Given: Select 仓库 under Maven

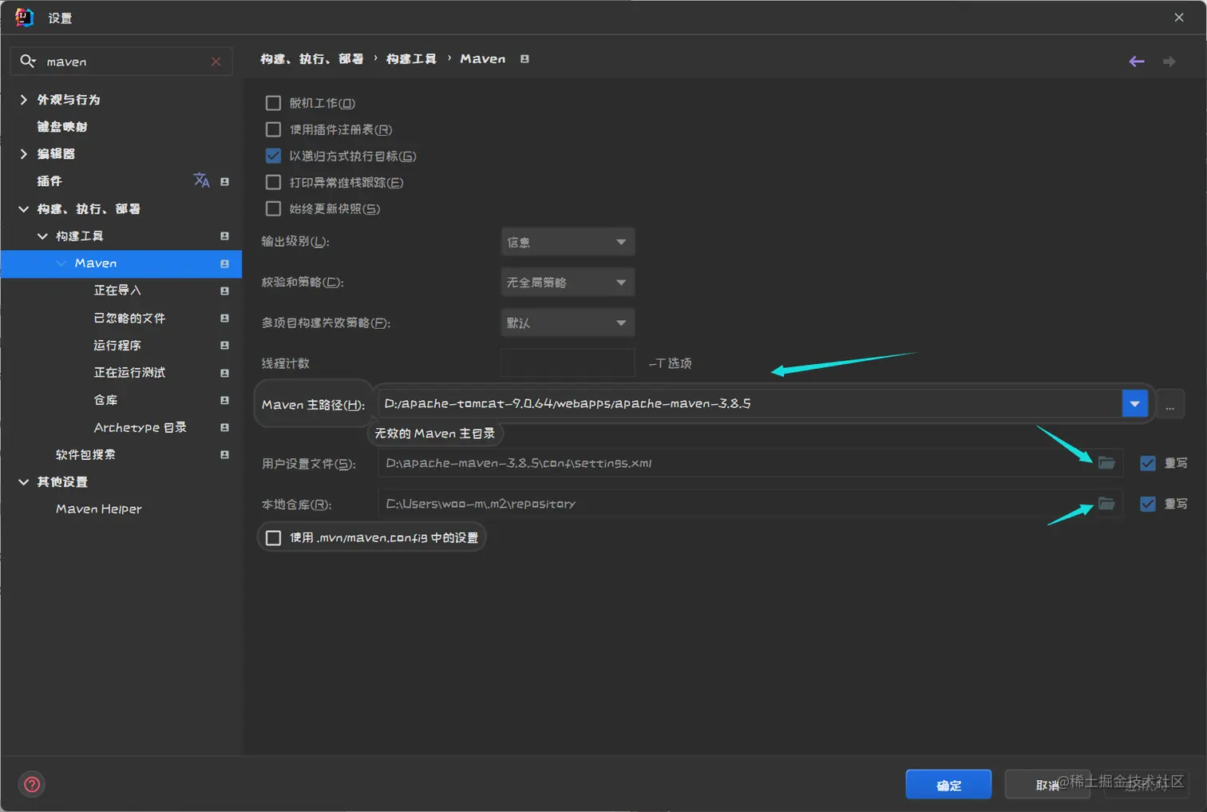Looking at the screenshot, I should point(105,400).
